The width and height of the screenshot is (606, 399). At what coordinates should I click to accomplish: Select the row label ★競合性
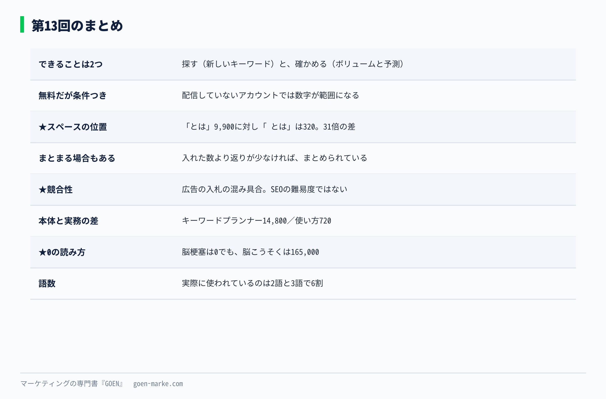56,189
